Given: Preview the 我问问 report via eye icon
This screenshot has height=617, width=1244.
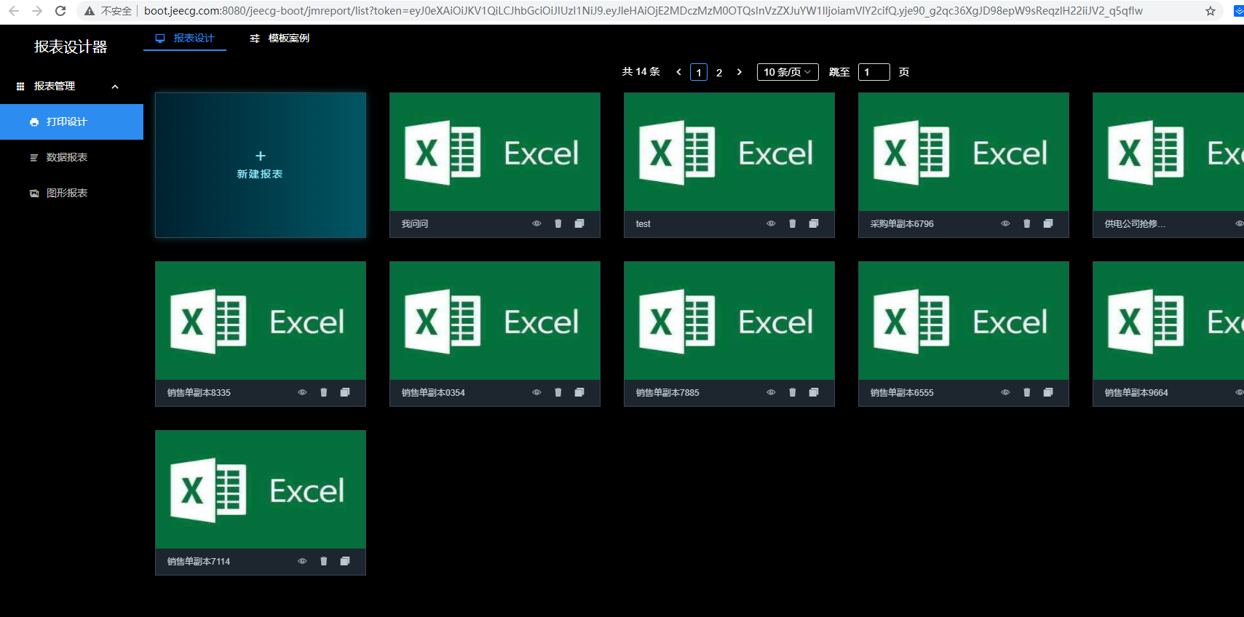Looking at the screenshot, I should click(536, 223).
